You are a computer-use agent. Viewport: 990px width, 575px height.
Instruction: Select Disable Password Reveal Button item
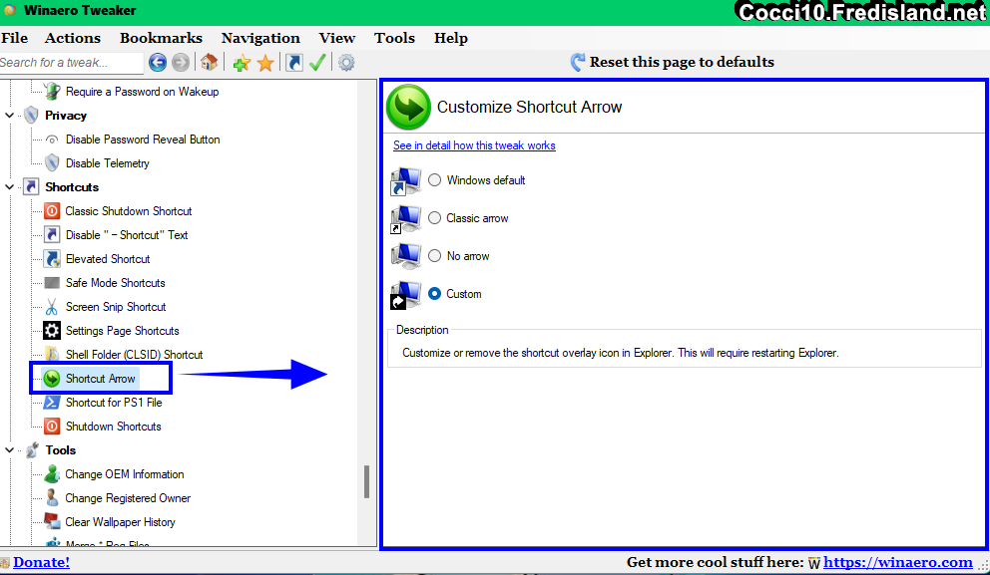tap(143, 140)
